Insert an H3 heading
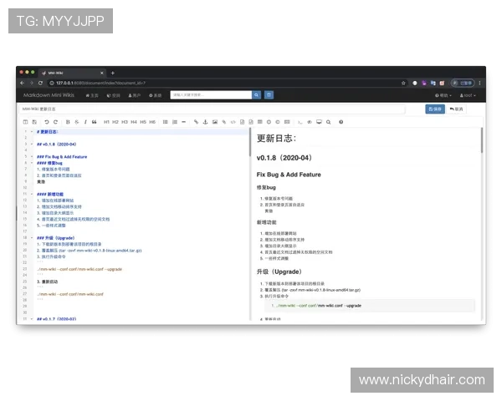Screen dimensions: 502x401 [125, 122]
